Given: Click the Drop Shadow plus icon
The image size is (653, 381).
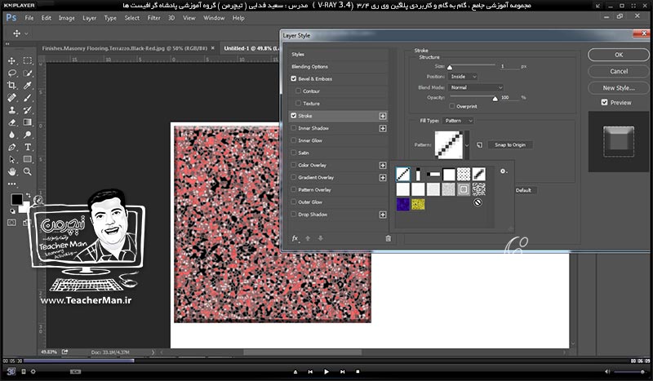Looking at the screenshot, I should tap(383, 215).
